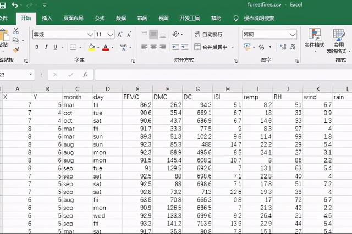Open the Merge & Center dropdown arrow
This screenshot has height=234, width=352.
pyautogui.click(x=233, y=47)
